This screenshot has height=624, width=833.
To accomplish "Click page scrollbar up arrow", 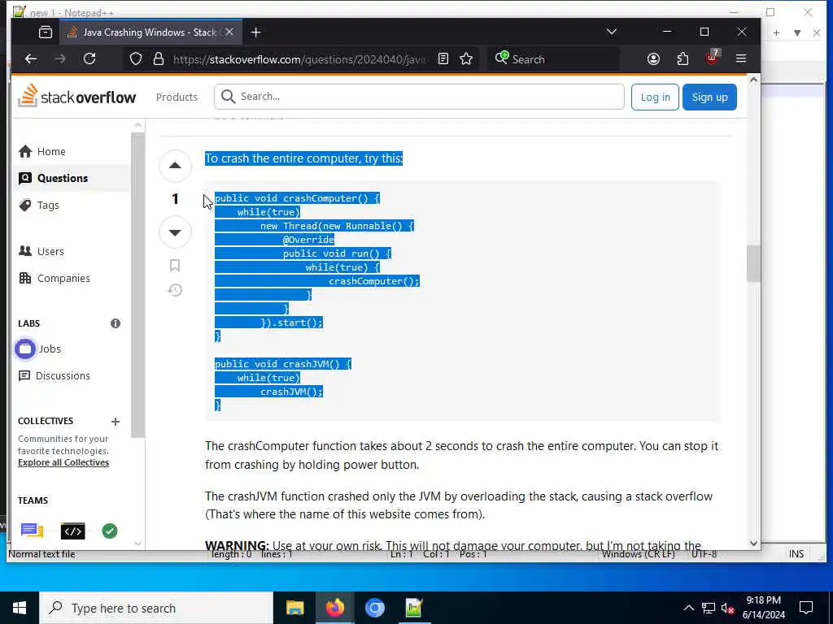I will coord(753,80).
